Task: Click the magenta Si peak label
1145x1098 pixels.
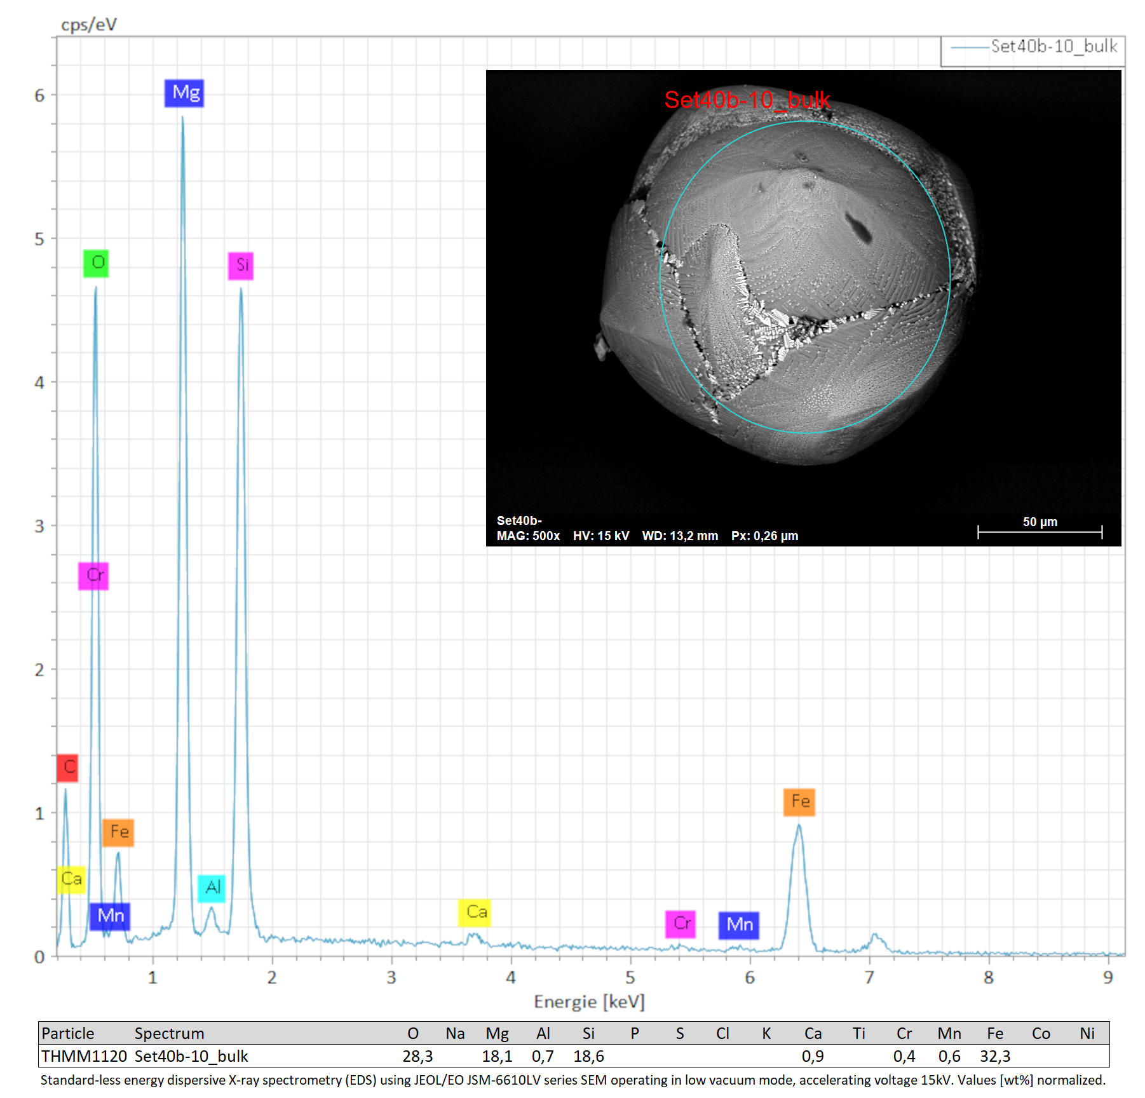Action: pos(241,266)
